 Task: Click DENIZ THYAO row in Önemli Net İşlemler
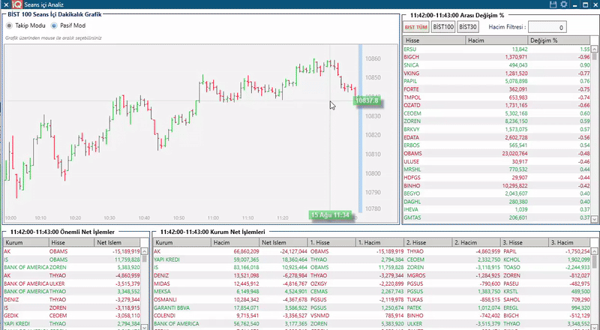[x=72, y=300]
